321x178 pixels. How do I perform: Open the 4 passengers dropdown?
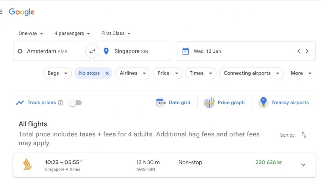point(72,33)
